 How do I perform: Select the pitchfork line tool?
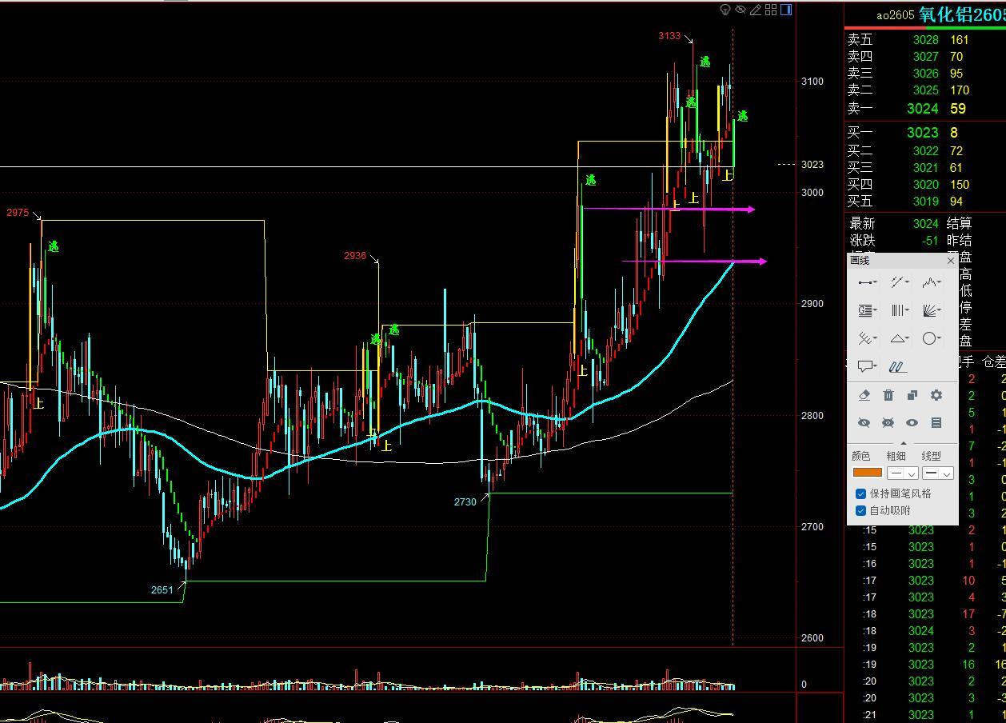pyautogui.click(x=867, y=338)
